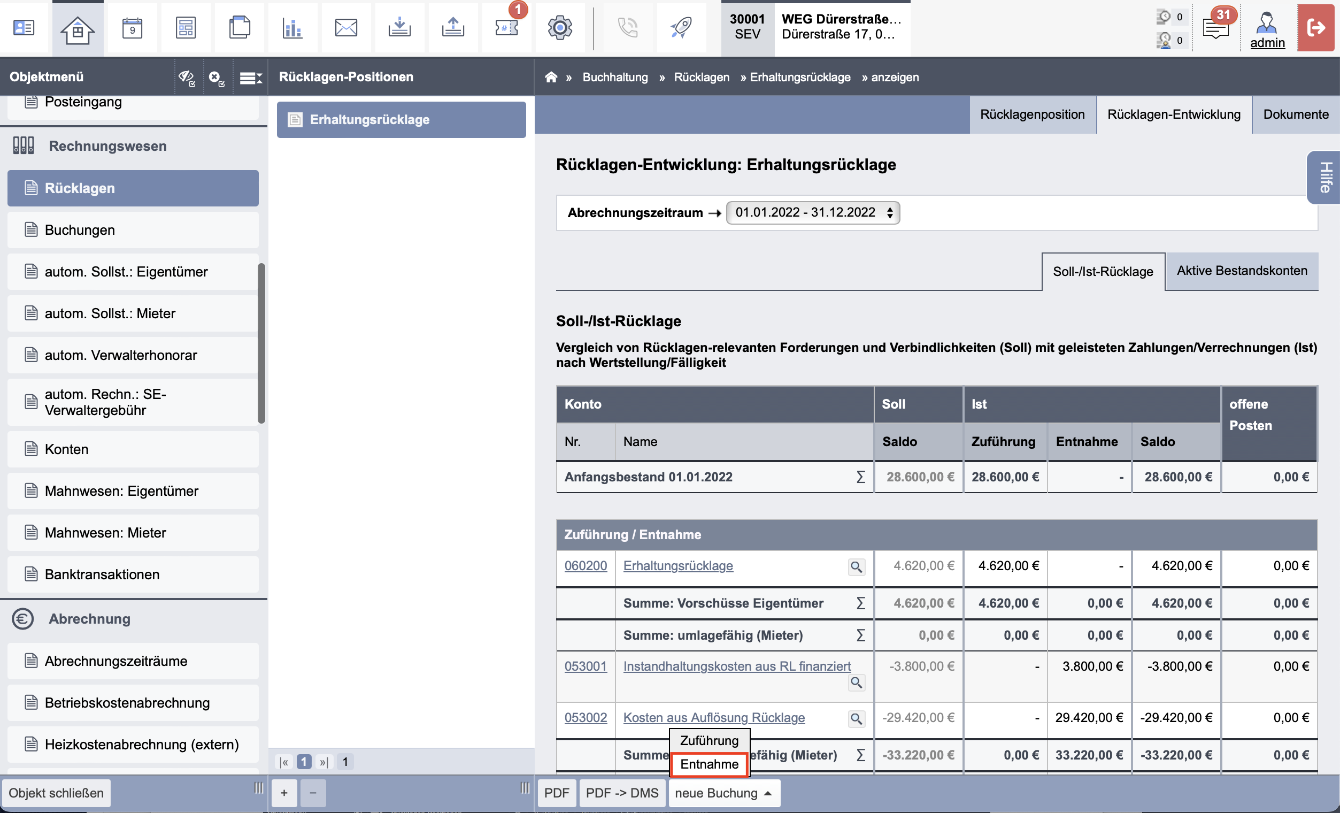This screenshot has width=1340, height=813.
Task: Open the Abrechnungszeitraum dropdown
Action: (812, 212)
